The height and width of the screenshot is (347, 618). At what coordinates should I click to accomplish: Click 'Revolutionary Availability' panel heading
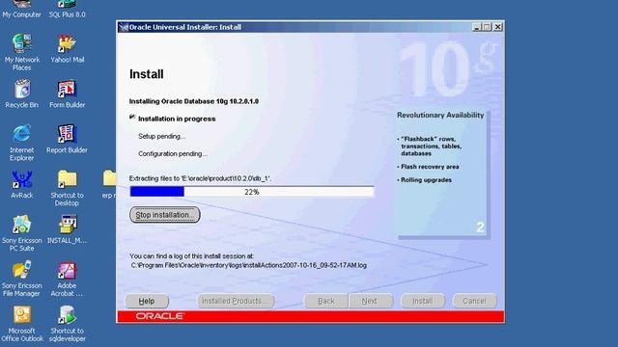[x=440, y=116]
